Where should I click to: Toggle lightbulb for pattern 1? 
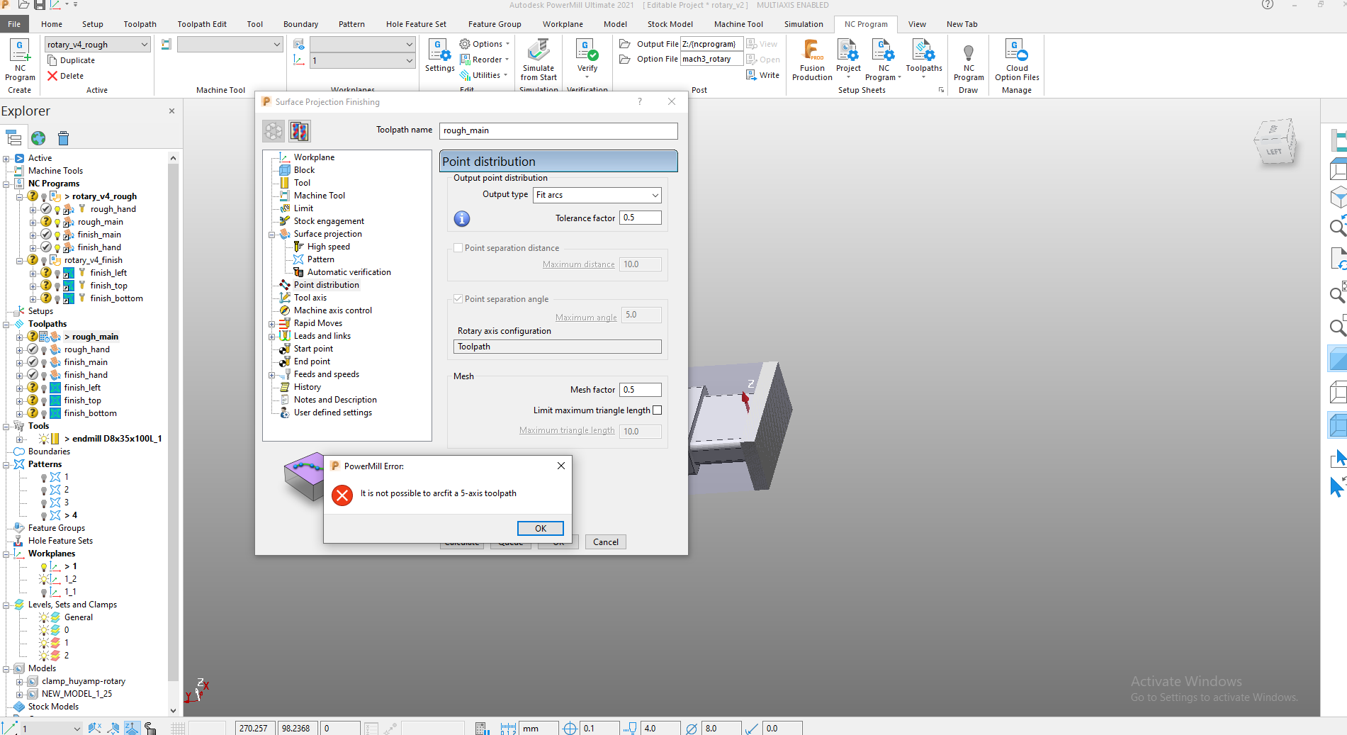(x=44, y=478)
